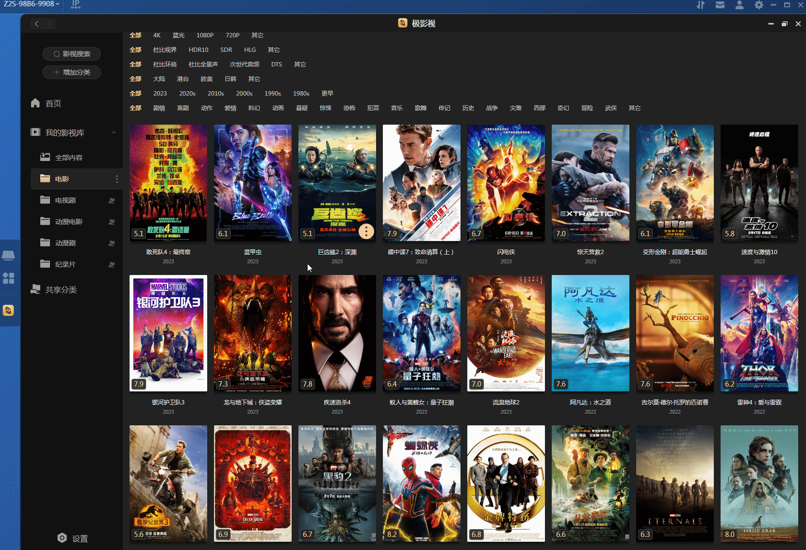
Task: Click the 极影视 app logo in title bar
Action: 403,23
